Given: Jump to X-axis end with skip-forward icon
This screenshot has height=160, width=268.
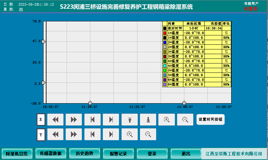Looking at the screenshot, I should pos(111,120).
